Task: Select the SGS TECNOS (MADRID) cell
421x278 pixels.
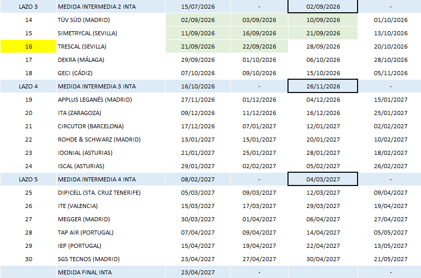Action: pyautogui.click(x=111, y=259)
